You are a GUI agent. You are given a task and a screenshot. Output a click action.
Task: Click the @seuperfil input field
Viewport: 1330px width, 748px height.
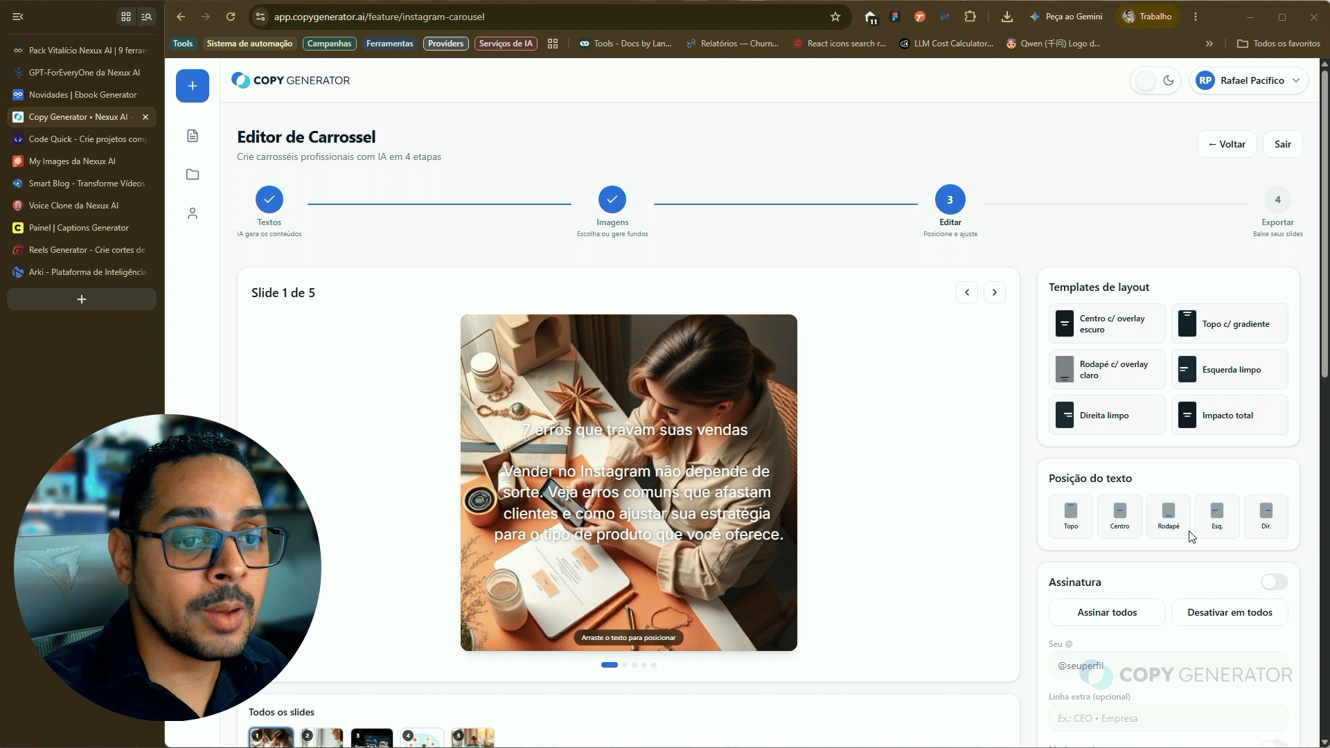(1169, 666)
